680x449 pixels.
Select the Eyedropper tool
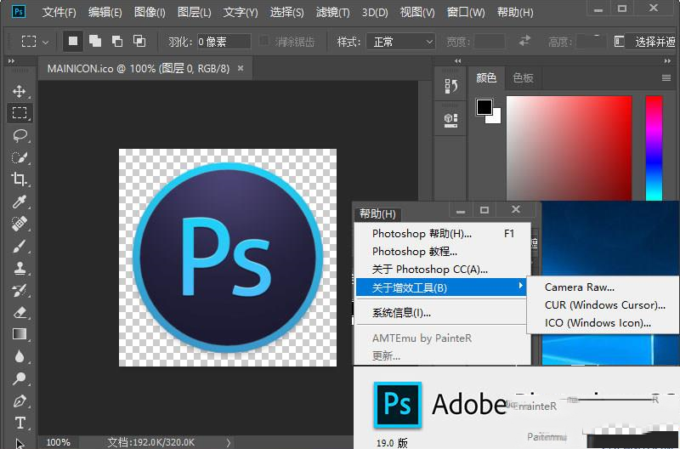(x=19, y=202)
